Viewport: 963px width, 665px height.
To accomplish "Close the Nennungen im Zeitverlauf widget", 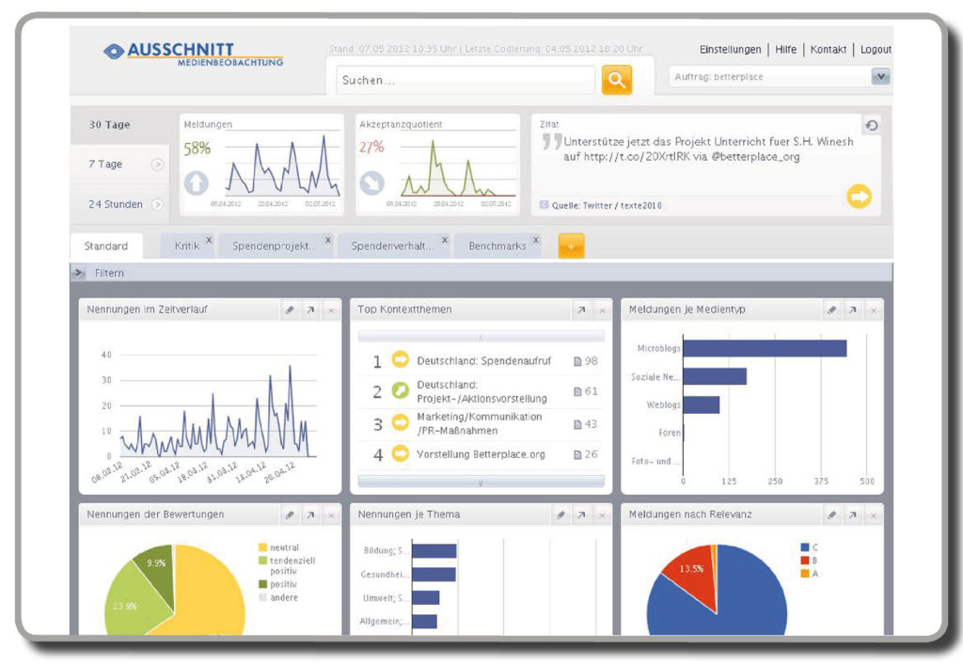I will pos(331,310).
